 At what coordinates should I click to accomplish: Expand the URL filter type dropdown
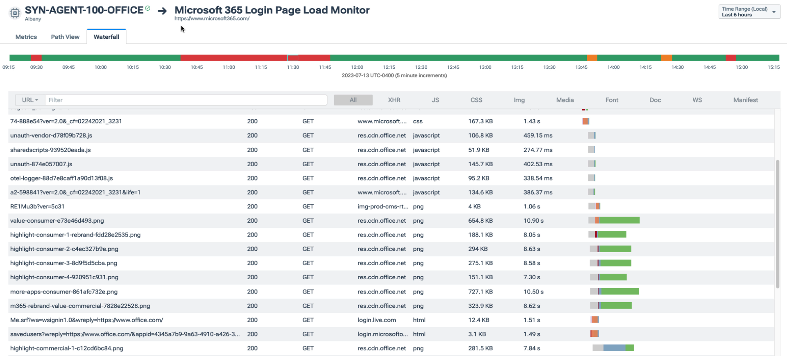pyautogui.click(x=30, y=100)
